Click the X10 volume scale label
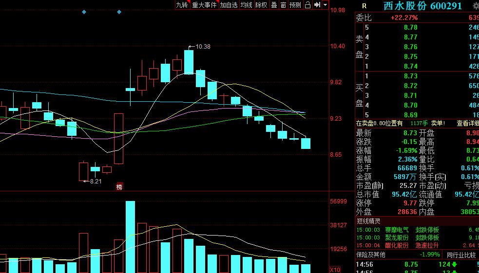 click(335, 270)
